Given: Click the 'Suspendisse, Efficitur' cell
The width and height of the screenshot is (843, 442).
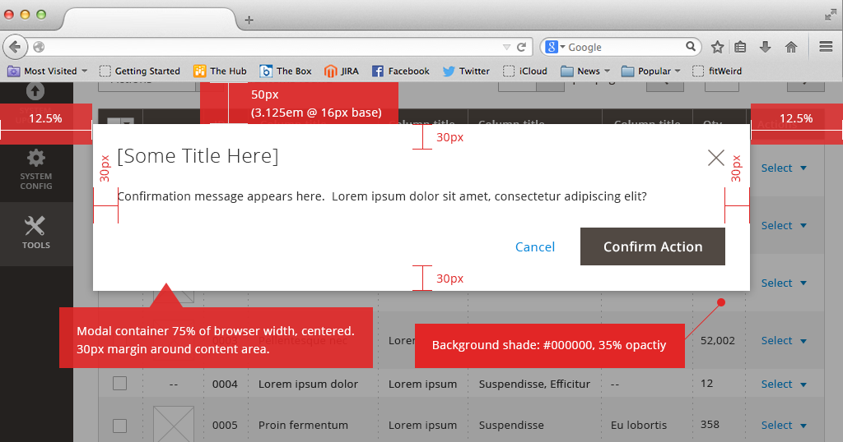Looking at the screenshot, I should pyautogui.click(x=534, y=384).
